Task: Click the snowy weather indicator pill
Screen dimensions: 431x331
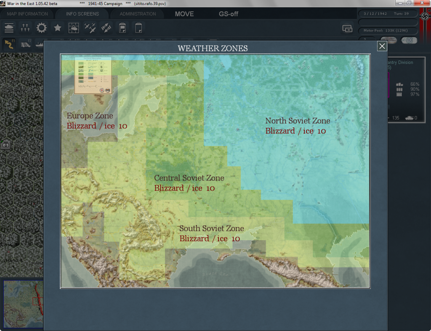Action: click(x=388, y=40)
